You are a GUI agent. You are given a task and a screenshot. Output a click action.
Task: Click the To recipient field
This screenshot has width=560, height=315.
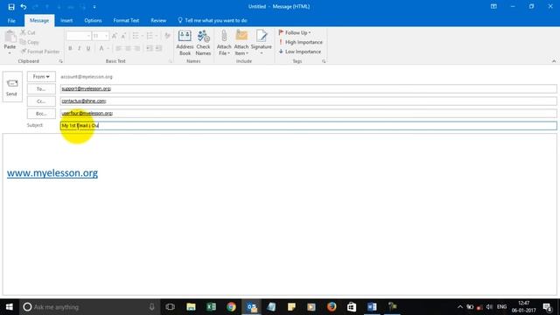(x=308, y=89)
